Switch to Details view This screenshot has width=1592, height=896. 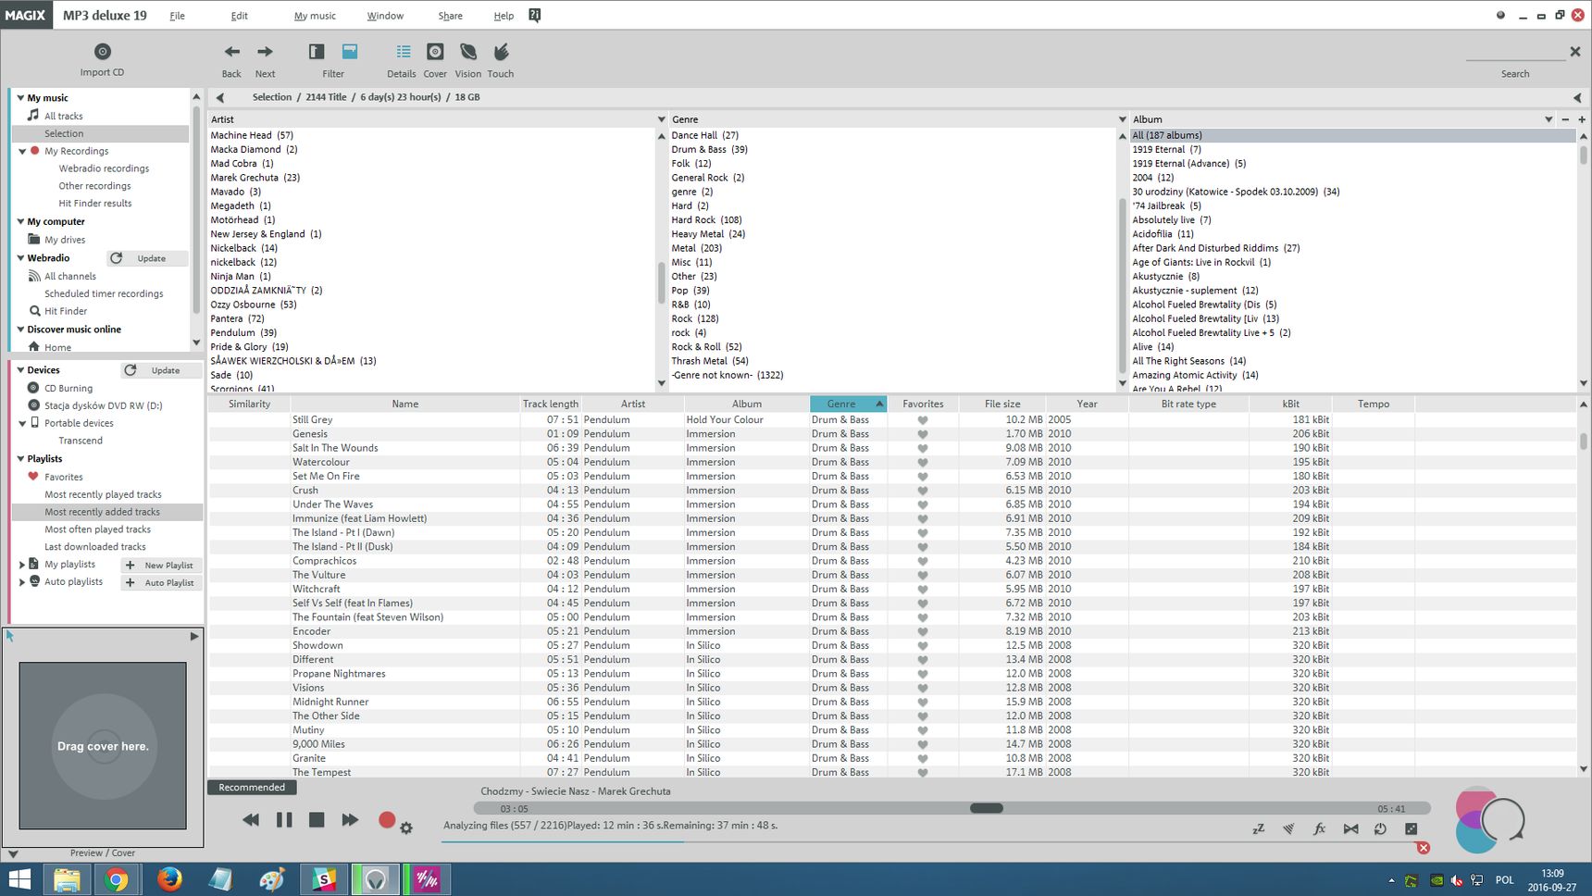403,52
